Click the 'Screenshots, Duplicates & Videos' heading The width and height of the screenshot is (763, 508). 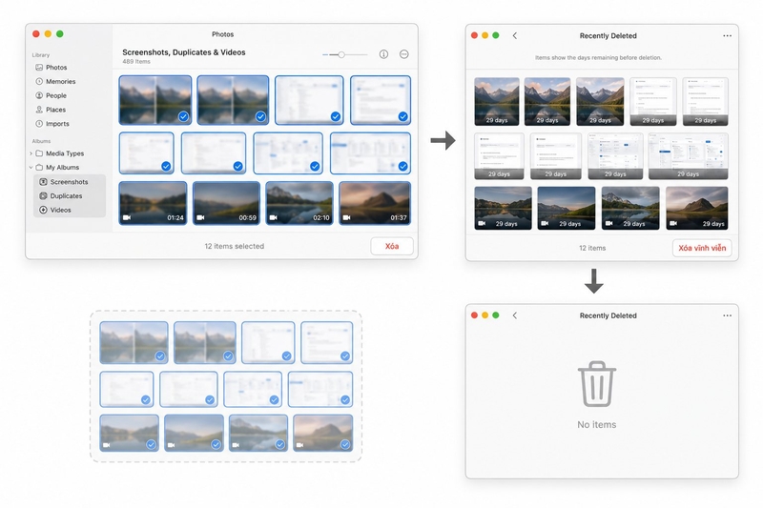(183, 52)
